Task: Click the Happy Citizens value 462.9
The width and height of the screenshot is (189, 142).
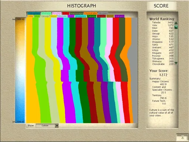Action: point(163,84)
